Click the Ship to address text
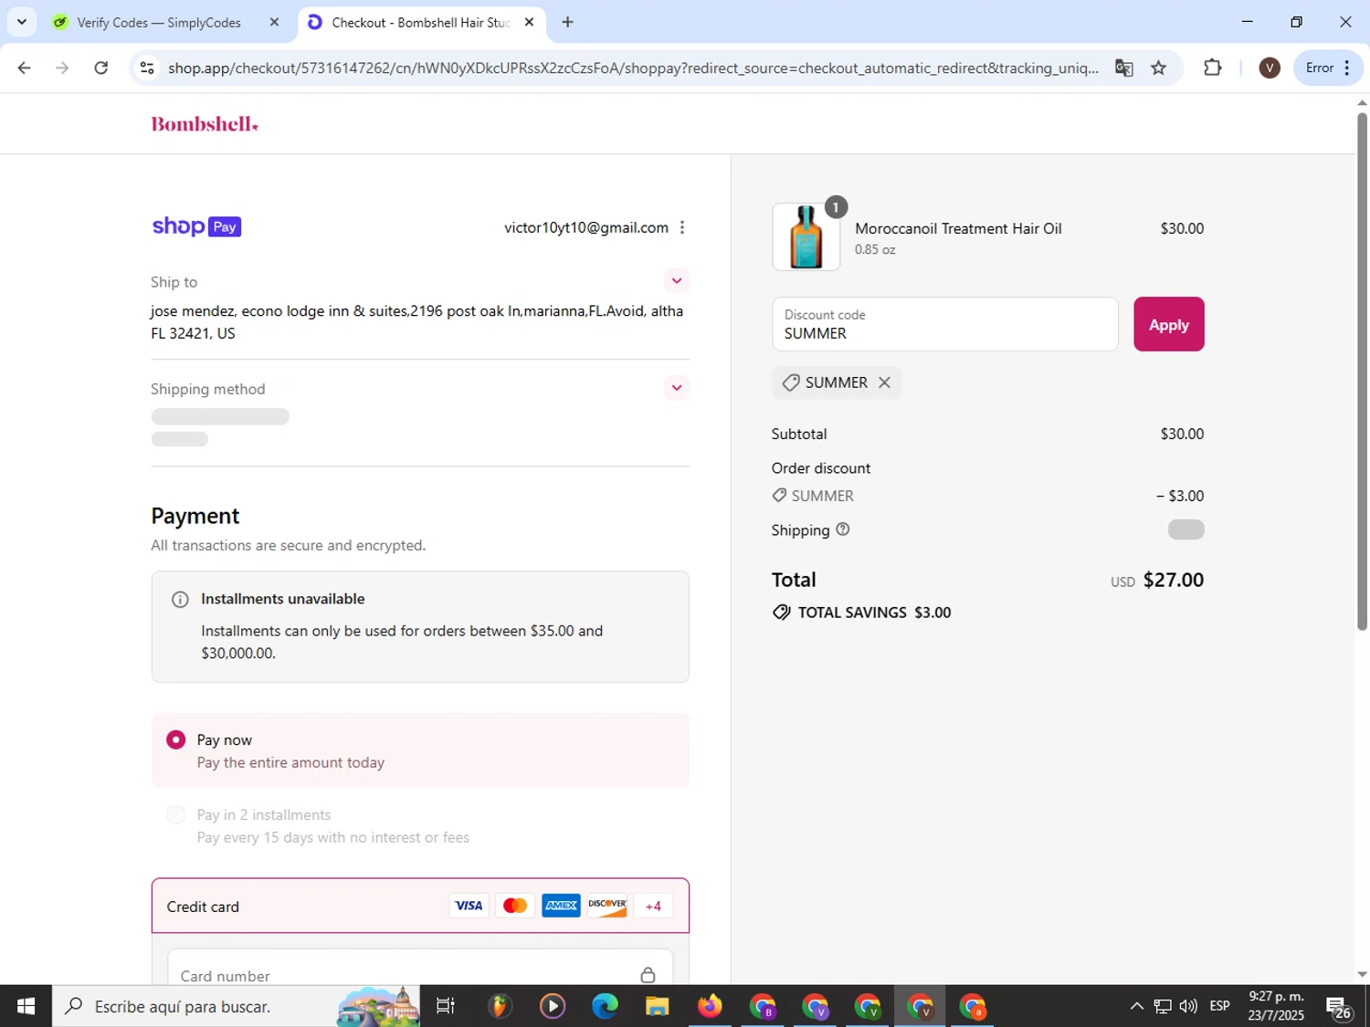The height and width of the screenshot is (1027, 1370). pos(417,322)
